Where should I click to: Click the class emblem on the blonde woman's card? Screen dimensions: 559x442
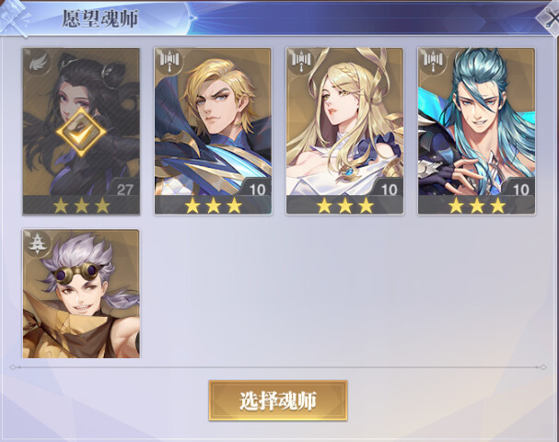coord(300,61)
